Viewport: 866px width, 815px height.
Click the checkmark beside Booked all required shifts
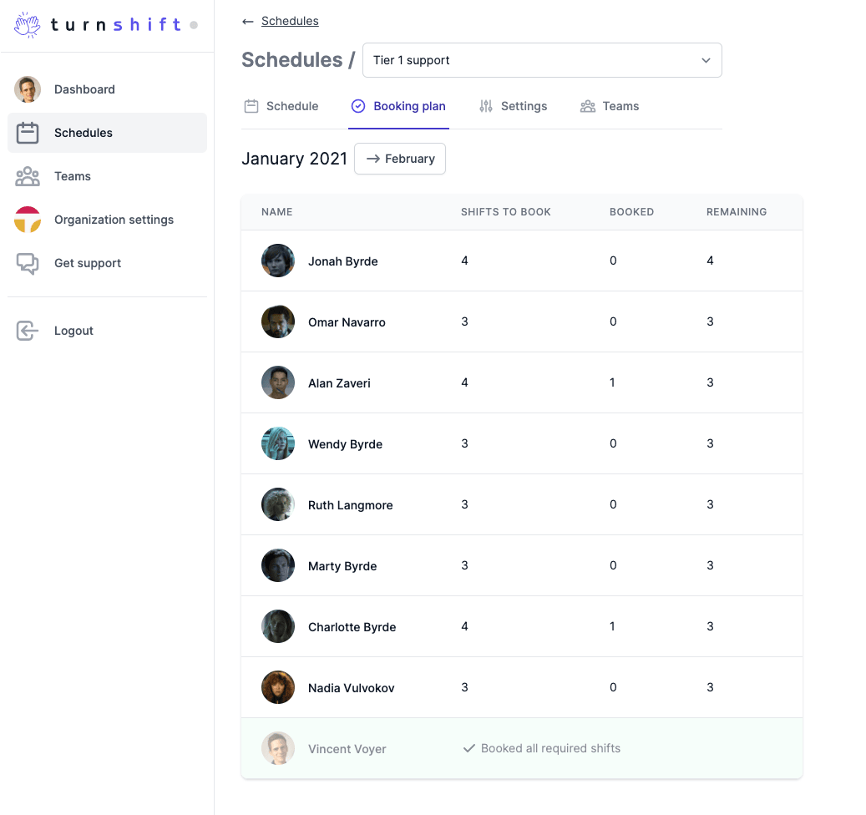click(x=468, y=749)
